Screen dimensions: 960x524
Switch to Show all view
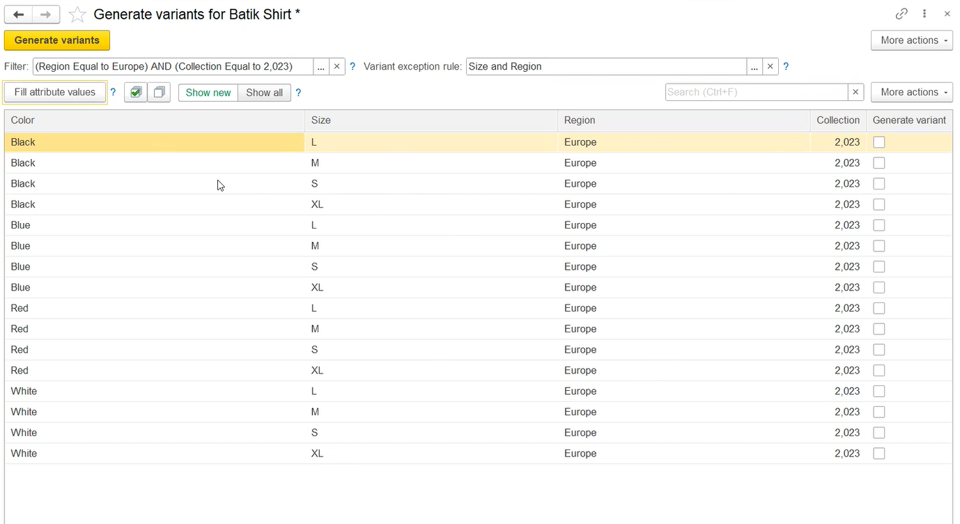pyautogui.click(x=264, y=93)
